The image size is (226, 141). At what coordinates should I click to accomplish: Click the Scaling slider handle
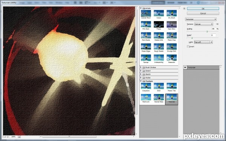pos(207,32)
